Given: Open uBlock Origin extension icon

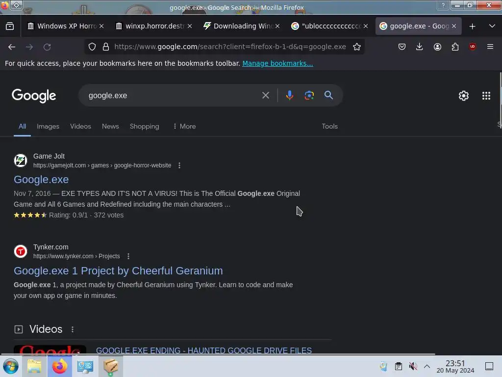Looking at the screenshot, I should click(473, 47).
